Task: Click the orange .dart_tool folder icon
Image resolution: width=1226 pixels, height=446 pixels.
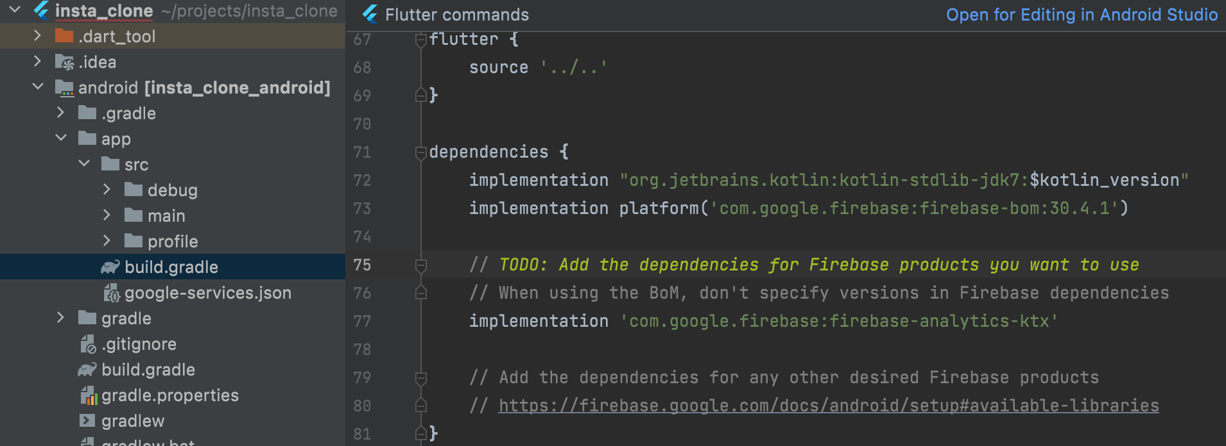Action: click(64, 36)
